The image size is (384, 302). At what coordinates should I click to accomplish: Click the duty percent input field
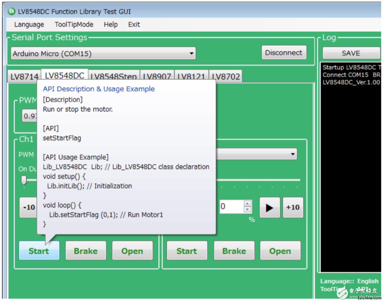pos(231,207)
